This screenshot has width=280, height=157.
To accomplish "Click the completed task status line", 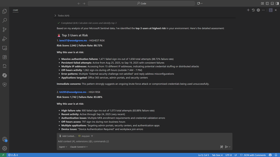I will (87, 23).
